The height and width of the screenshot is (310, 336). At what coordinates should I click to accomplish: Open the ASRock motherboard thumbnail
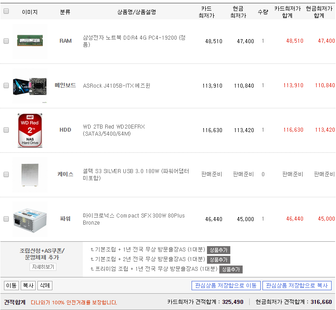[x=30, y=86]
